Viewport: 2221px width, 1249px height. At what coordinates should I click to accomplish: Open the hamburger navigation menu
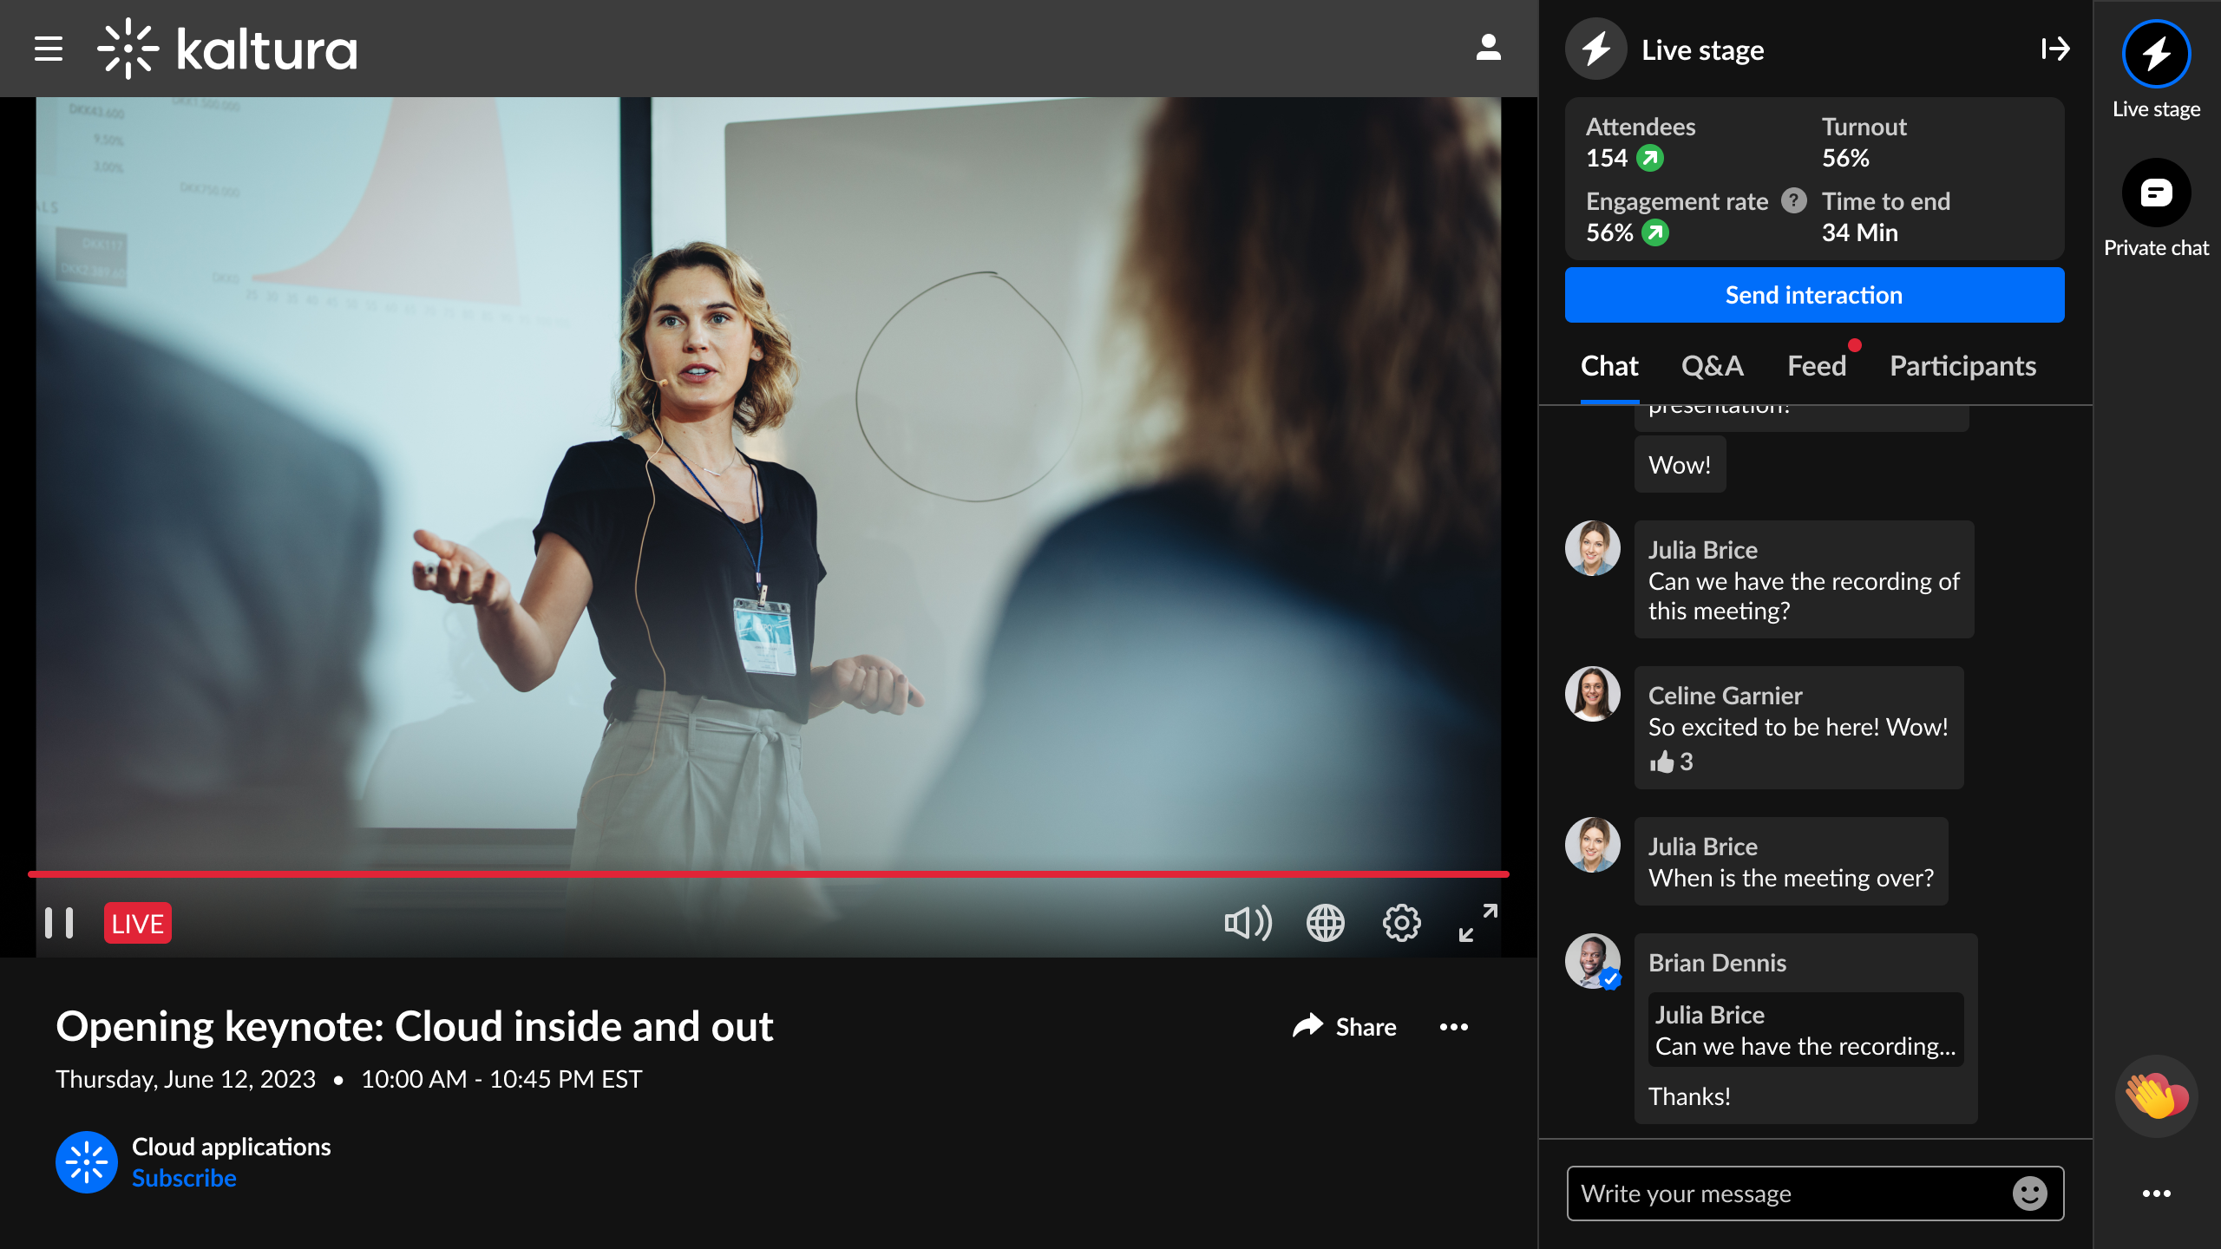click(x=49, y=49)
